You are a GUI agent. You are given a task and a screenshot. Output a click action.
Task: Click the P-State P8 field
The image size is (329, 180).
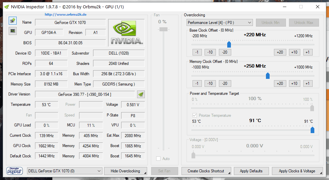coord(133,115)
